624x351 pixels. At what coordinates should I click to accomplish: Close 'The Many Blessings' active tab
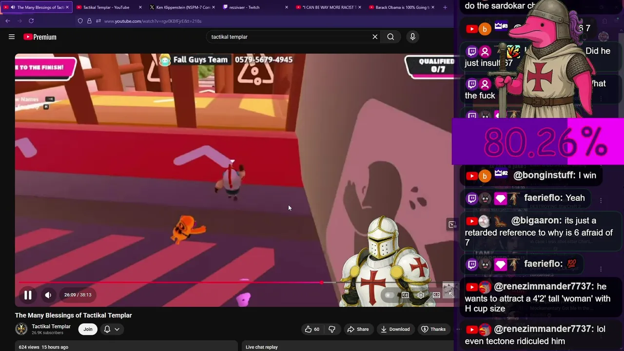(67, 7)
